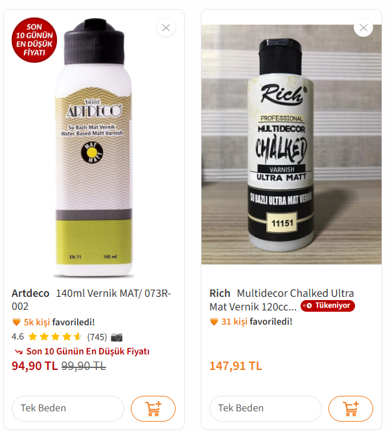Click the camera icon beside Artdeco reviews
The width and height of the screenshot is (390, 432).
[x=117, y=336]
